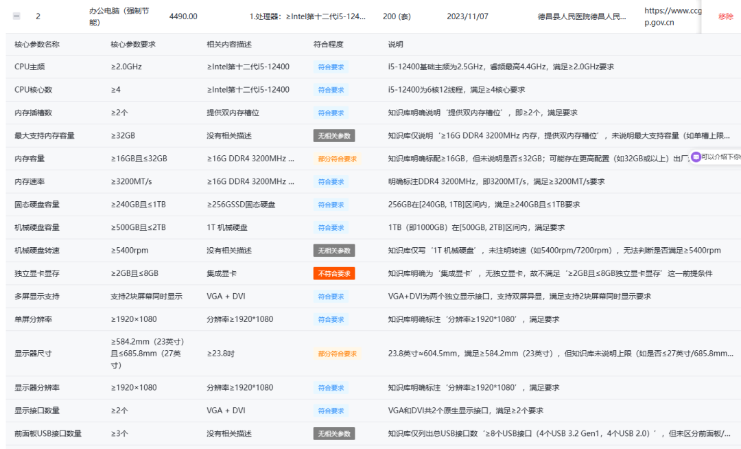Image resolution: width=741 pixels, height=449 pixels.
Task: Click the 无相关参数 badge for 最大支持内存容量
Action: coord(333,135)
